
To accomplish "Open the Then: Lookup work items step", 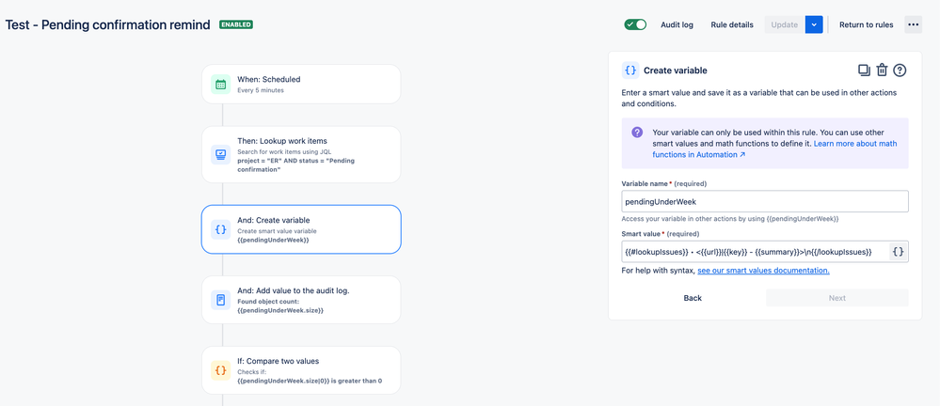I will [301, 154].
